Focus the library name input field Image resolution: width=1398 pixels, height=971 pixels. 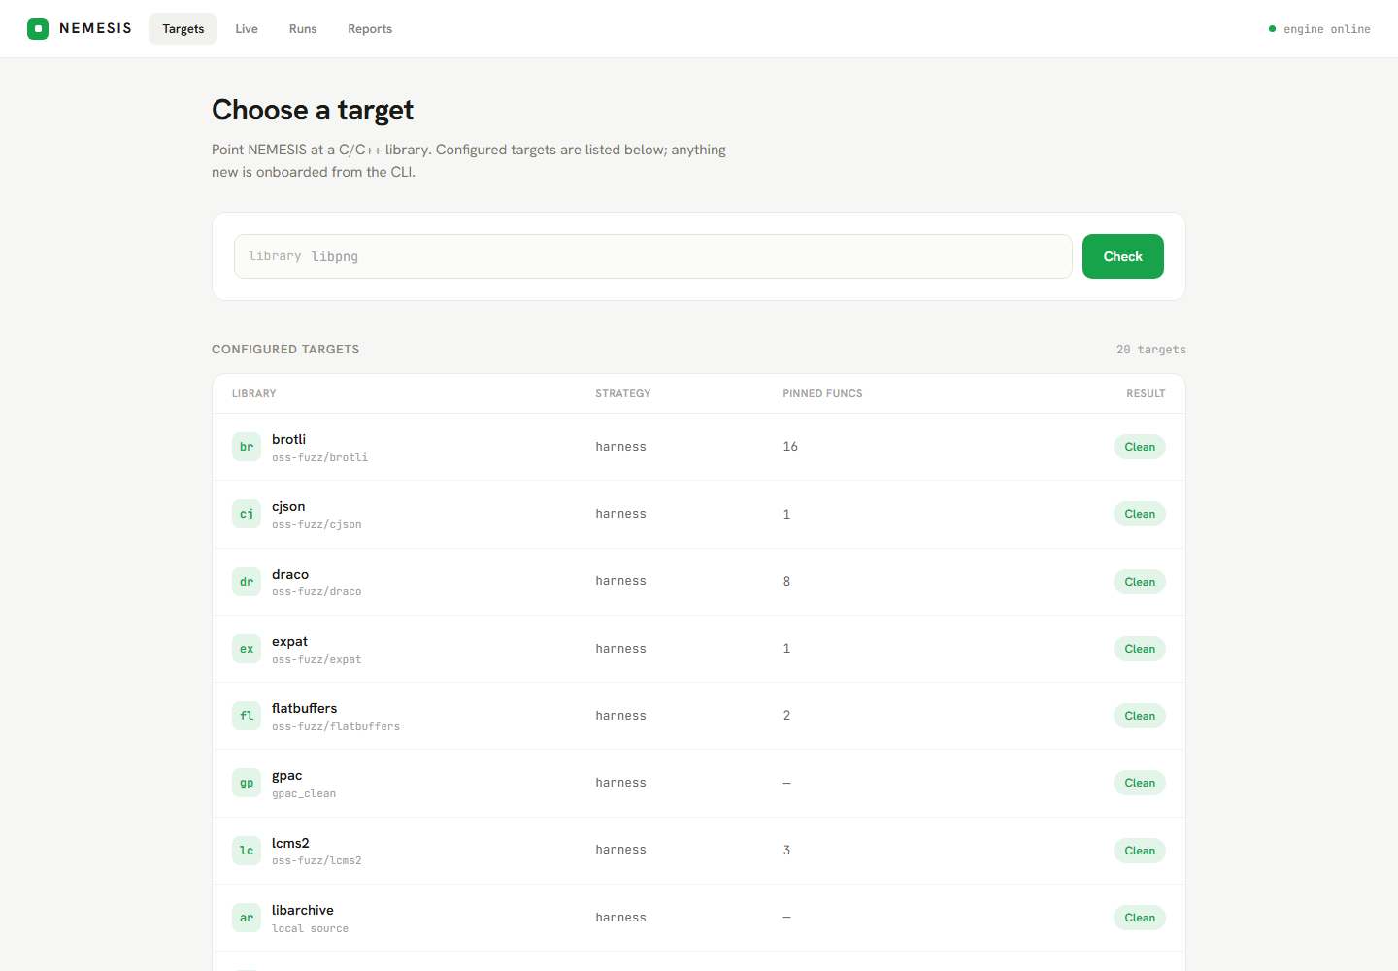(653, 256)
